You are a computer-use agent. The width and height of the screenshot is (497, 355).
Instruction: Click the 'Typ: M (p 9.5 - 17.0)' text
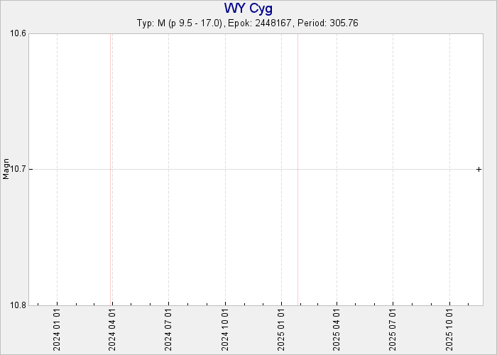pyautogui.click(x=180, y=23)
